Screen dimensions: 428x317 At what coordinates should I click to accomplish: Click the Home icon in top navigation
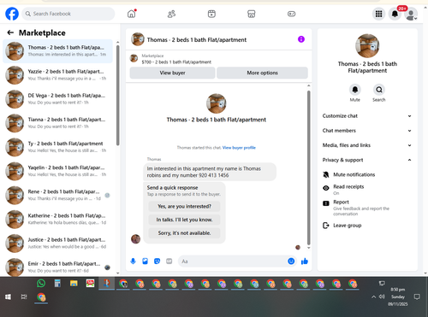pyautogui.click(x=132, y=14)
